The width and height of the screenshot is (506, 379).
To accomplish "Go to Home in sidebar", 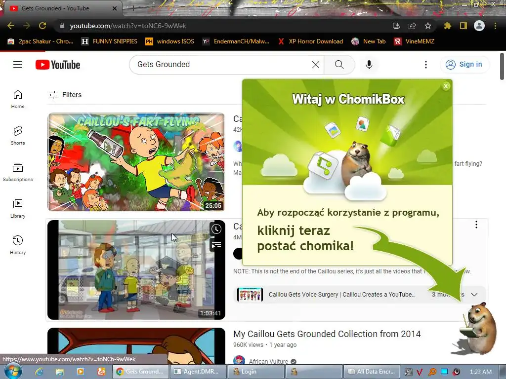I will [x=18, y=99].
